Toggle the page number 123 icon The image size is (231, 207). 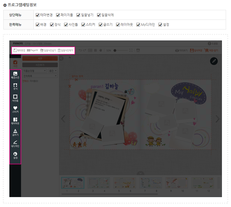point(90,50)
